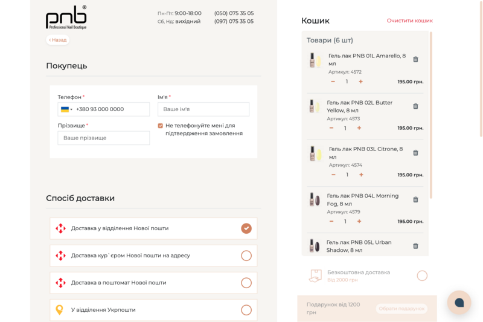
Task: Delete Citrone gel polish from cart
Action: click(x=415, y=153)
